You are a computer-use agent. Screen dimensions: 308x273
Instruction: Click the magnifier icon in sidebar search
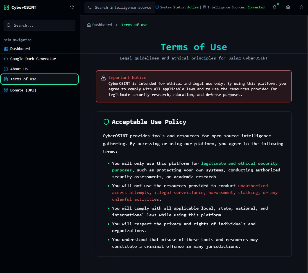tap(9, 25)
